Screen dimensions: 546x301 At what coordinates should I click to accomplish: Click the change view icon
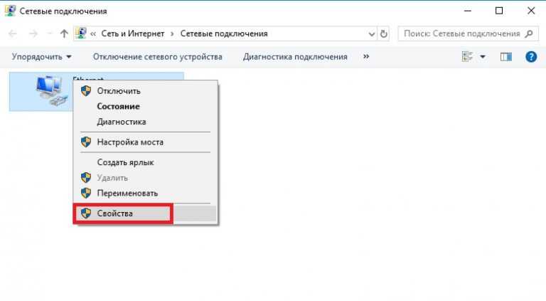pyautogui.click(x=467, y=56)
